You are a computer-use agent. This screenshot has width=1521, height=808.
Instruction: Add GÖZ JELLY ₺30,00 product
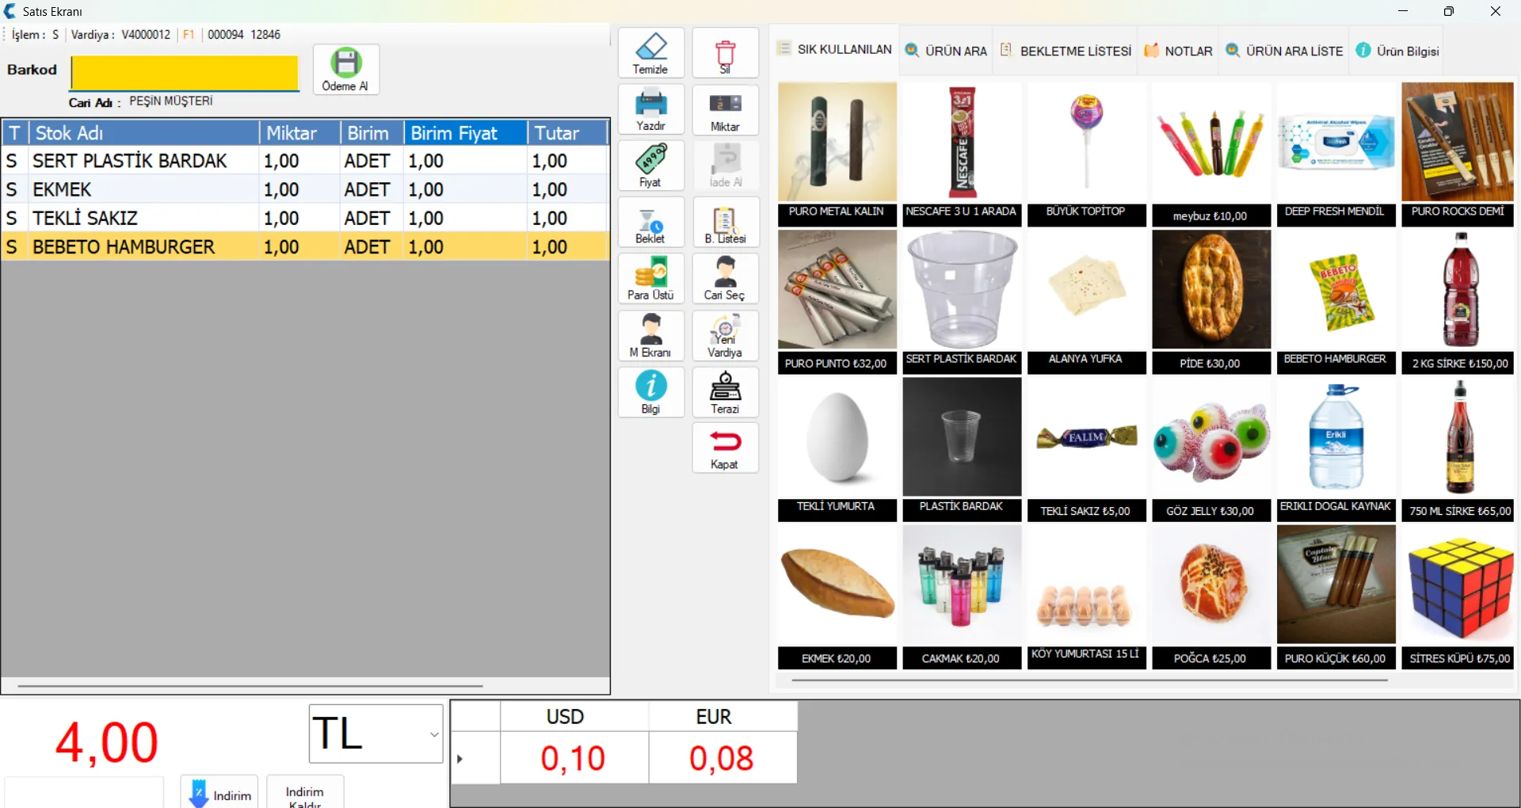pos(1211,449)
